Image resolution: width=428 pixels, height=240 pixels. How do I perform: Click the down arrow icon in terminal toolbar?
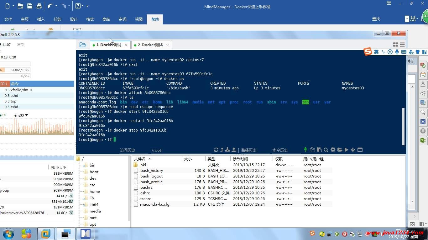click(x=353, y=150)
